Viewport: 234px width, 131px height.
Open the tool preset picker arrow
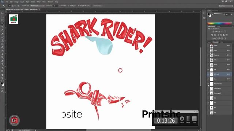6,6
